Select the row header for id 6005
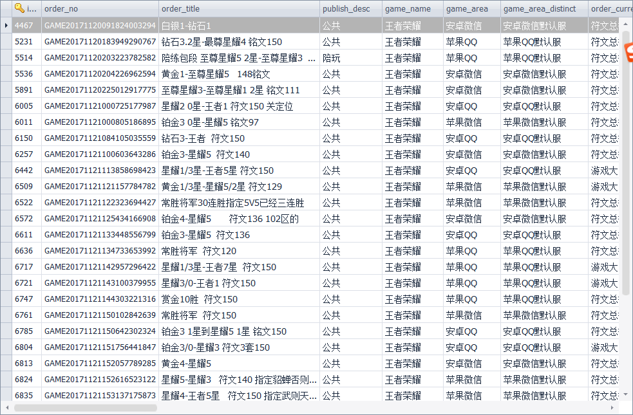The height and width of the screenshot is (415, 633). [x=6, y=106]
